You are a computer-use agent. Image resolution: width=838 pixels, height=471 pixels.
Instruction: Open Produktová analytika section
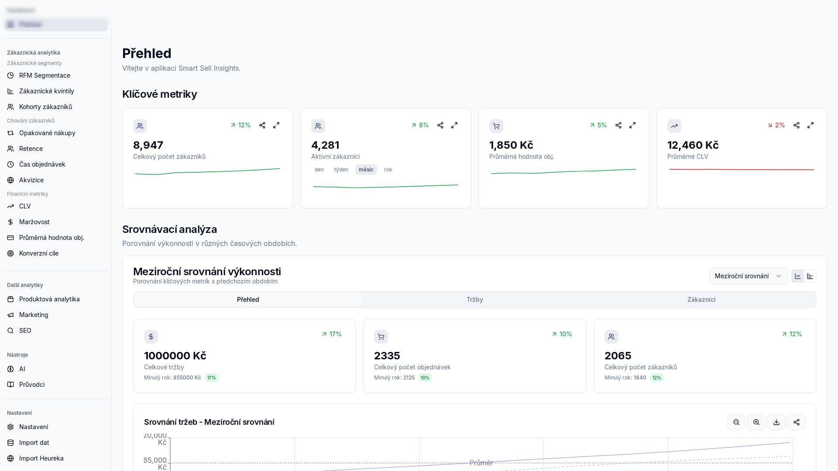[x=49, y=299]
